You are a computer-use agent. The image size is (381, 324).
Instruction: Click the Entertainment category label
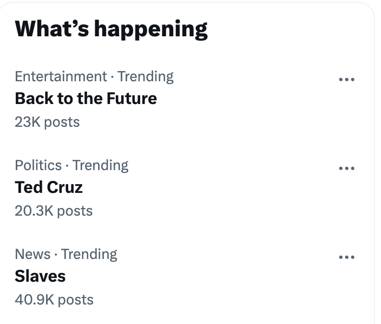click(x=61, y=76)
